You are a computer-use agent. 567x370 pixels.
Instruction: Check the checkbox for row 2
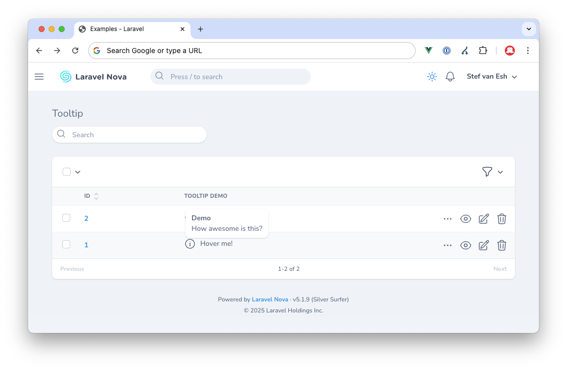point(66,218)
